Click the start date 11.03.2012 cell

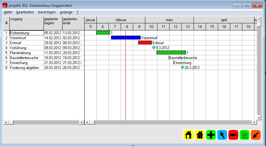point(53,53)
